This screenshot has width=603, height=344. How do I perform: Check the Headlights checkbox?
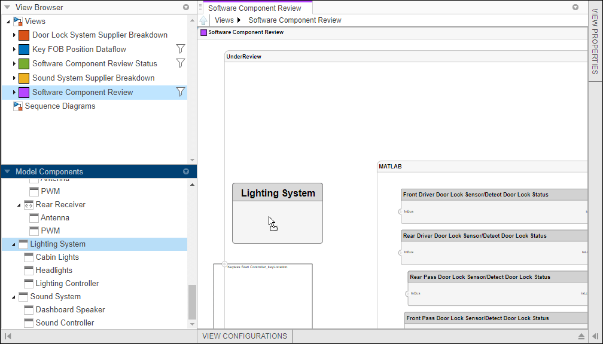pos(28,270)
